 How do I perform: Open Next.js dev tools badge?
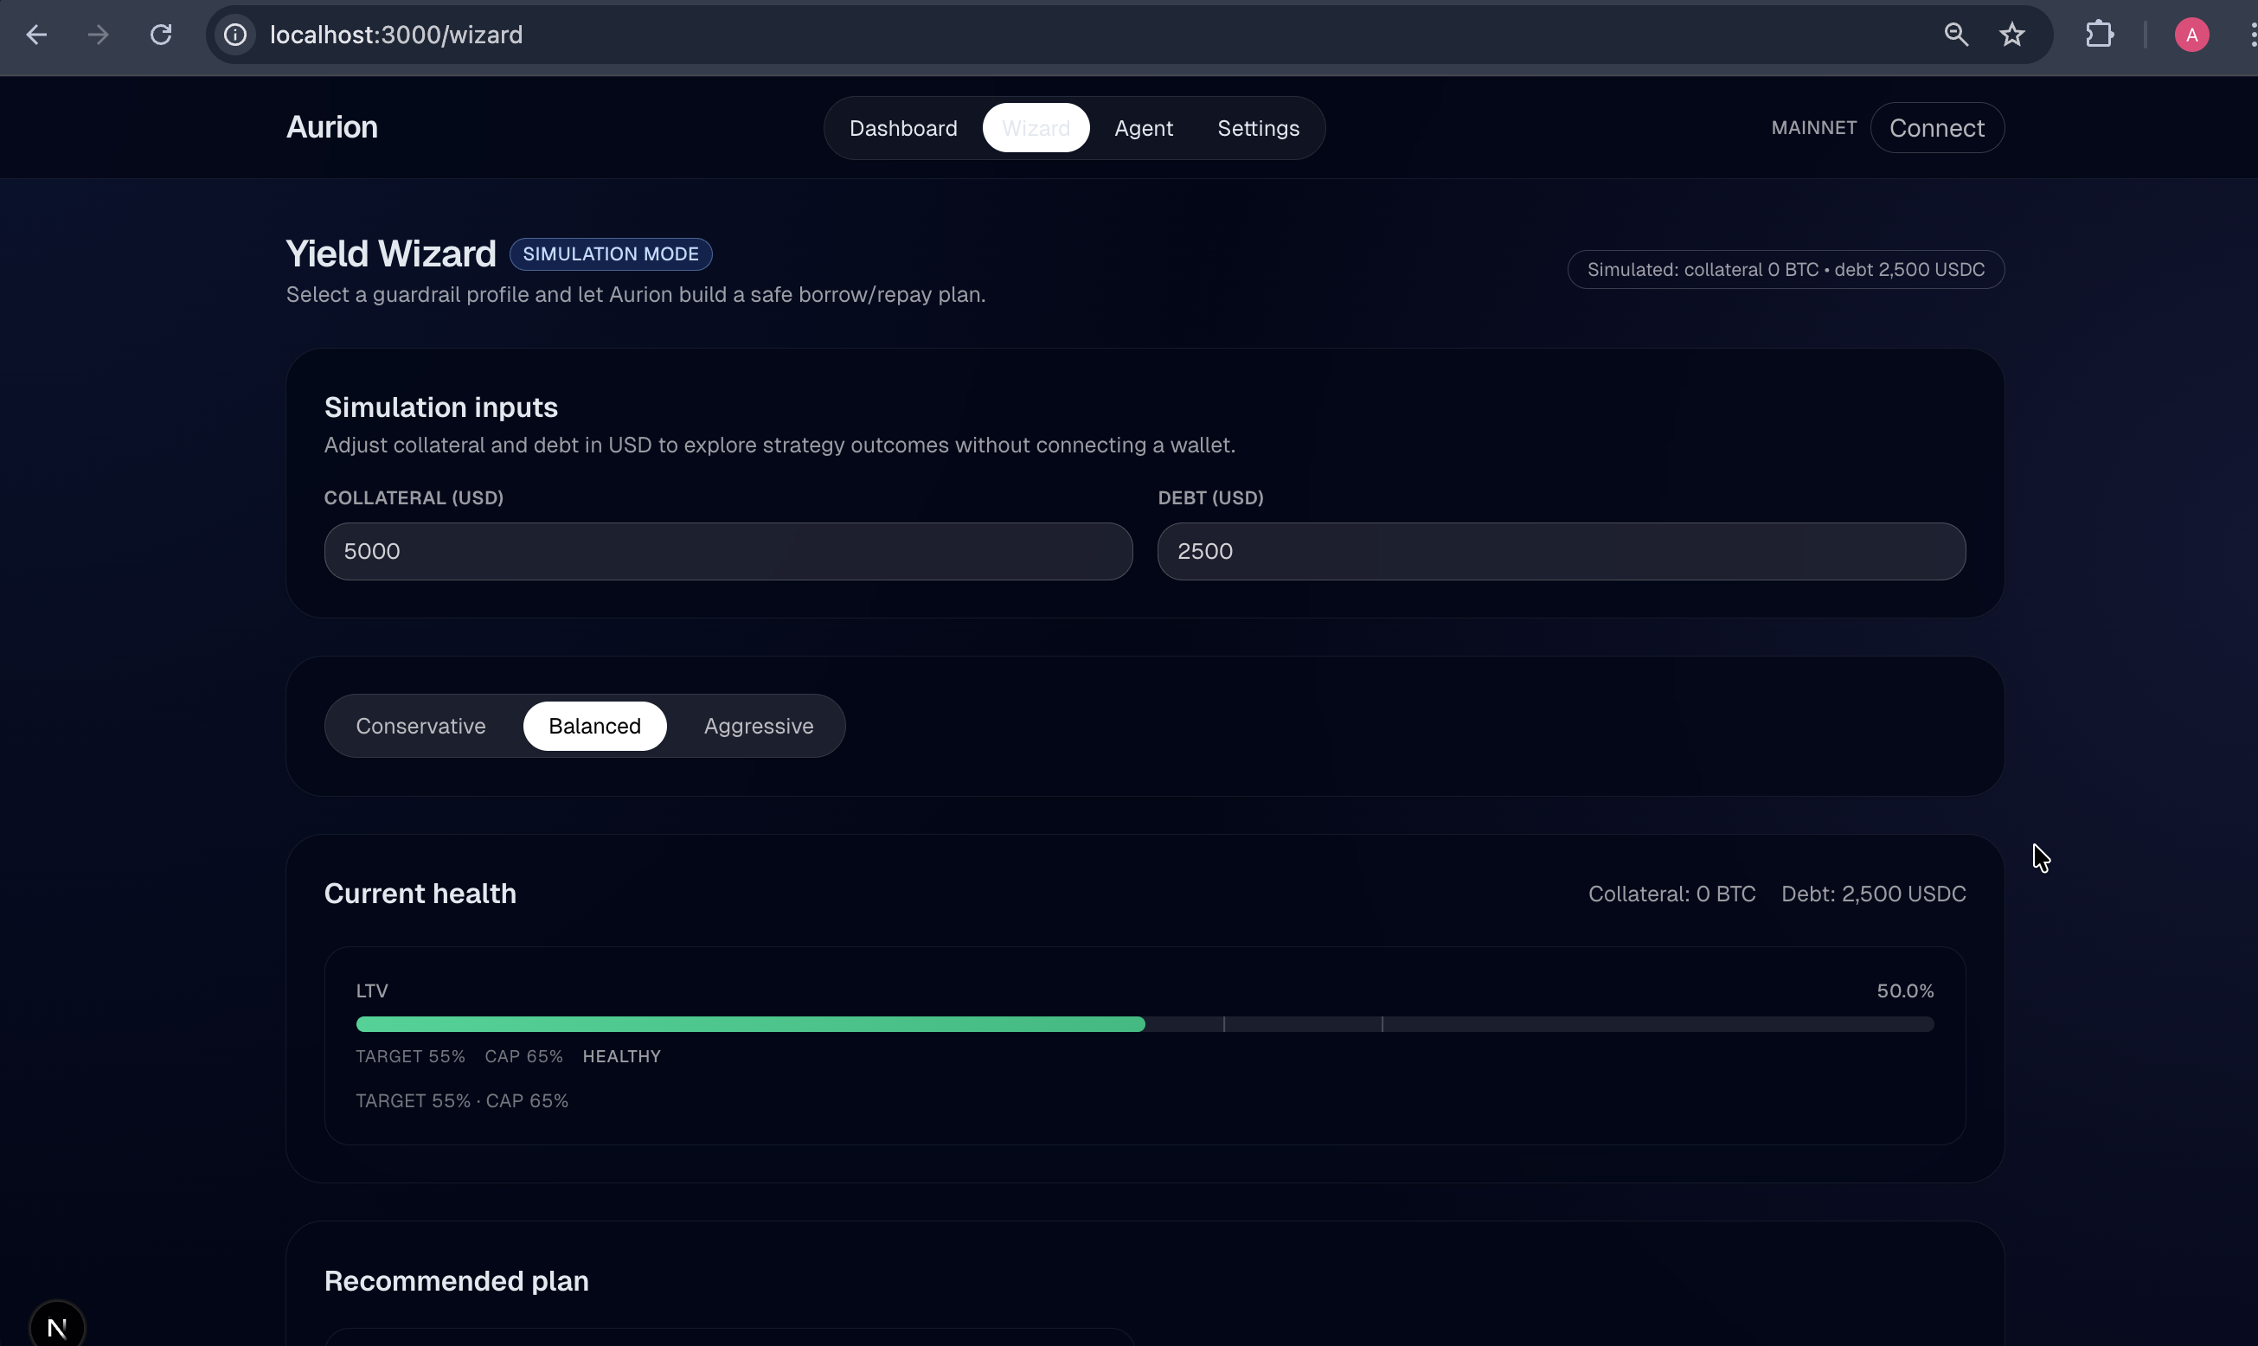click(57, 1326)
